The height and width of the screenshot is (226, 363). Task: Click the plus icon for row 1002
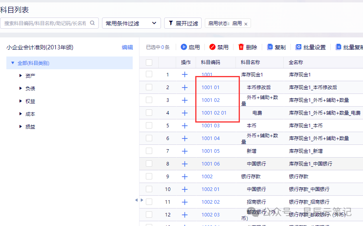184,176
